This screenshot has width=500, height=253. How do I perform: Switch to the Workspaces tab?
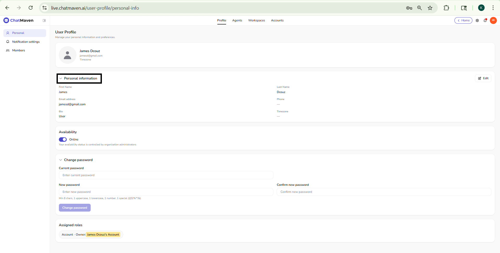(x=256, y=20)
